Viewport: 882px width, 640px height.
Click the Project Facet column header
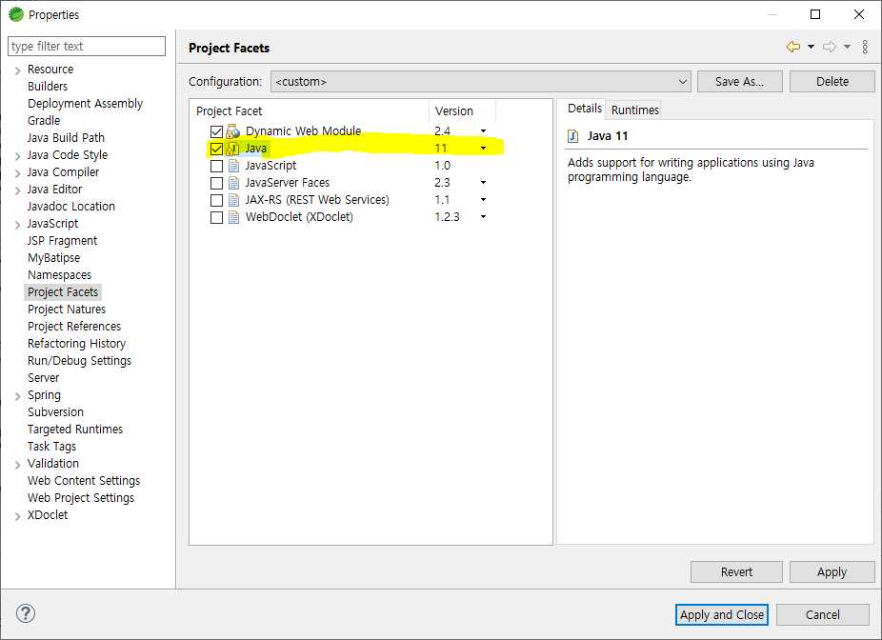(x=310, y=110)
